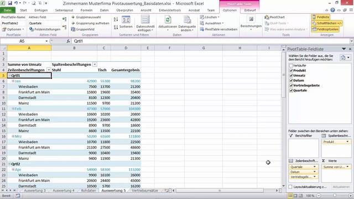
Task: Uncheck the Datum field checkbox
Action: coord(291,80)
